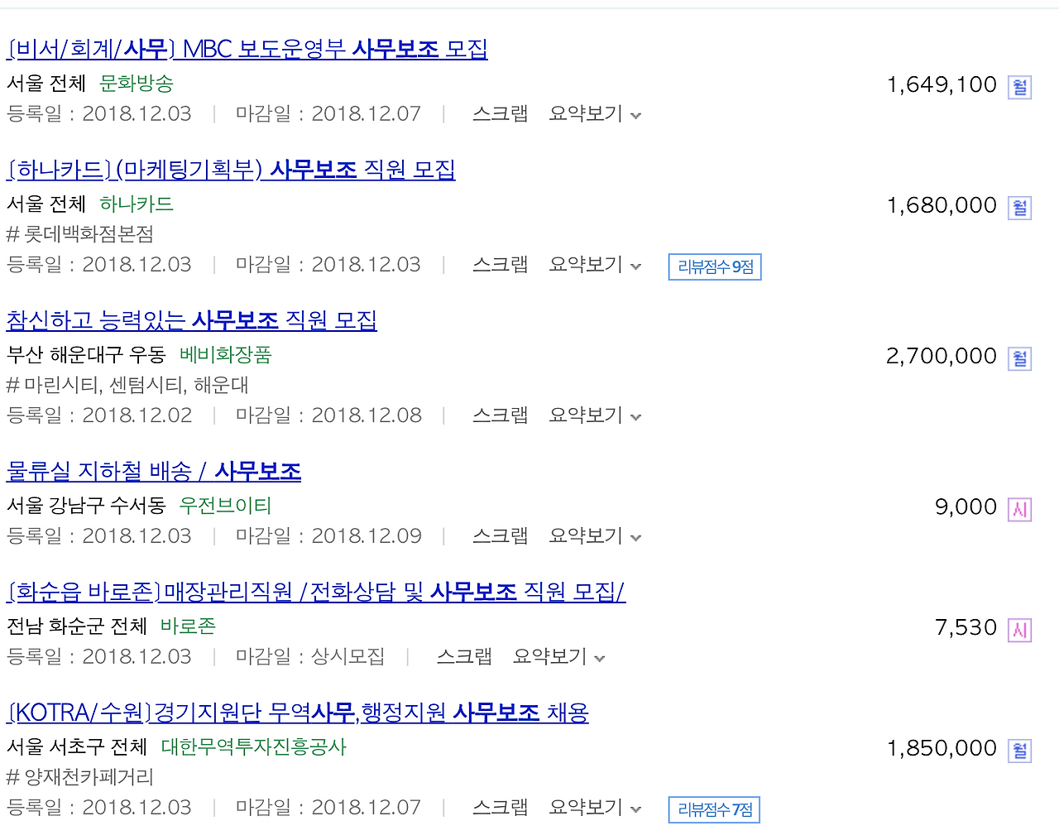1059x840 pixels.
Task: Expand 요약보기 for the MBC 보도운영부 listing
Action: [595, 114]
